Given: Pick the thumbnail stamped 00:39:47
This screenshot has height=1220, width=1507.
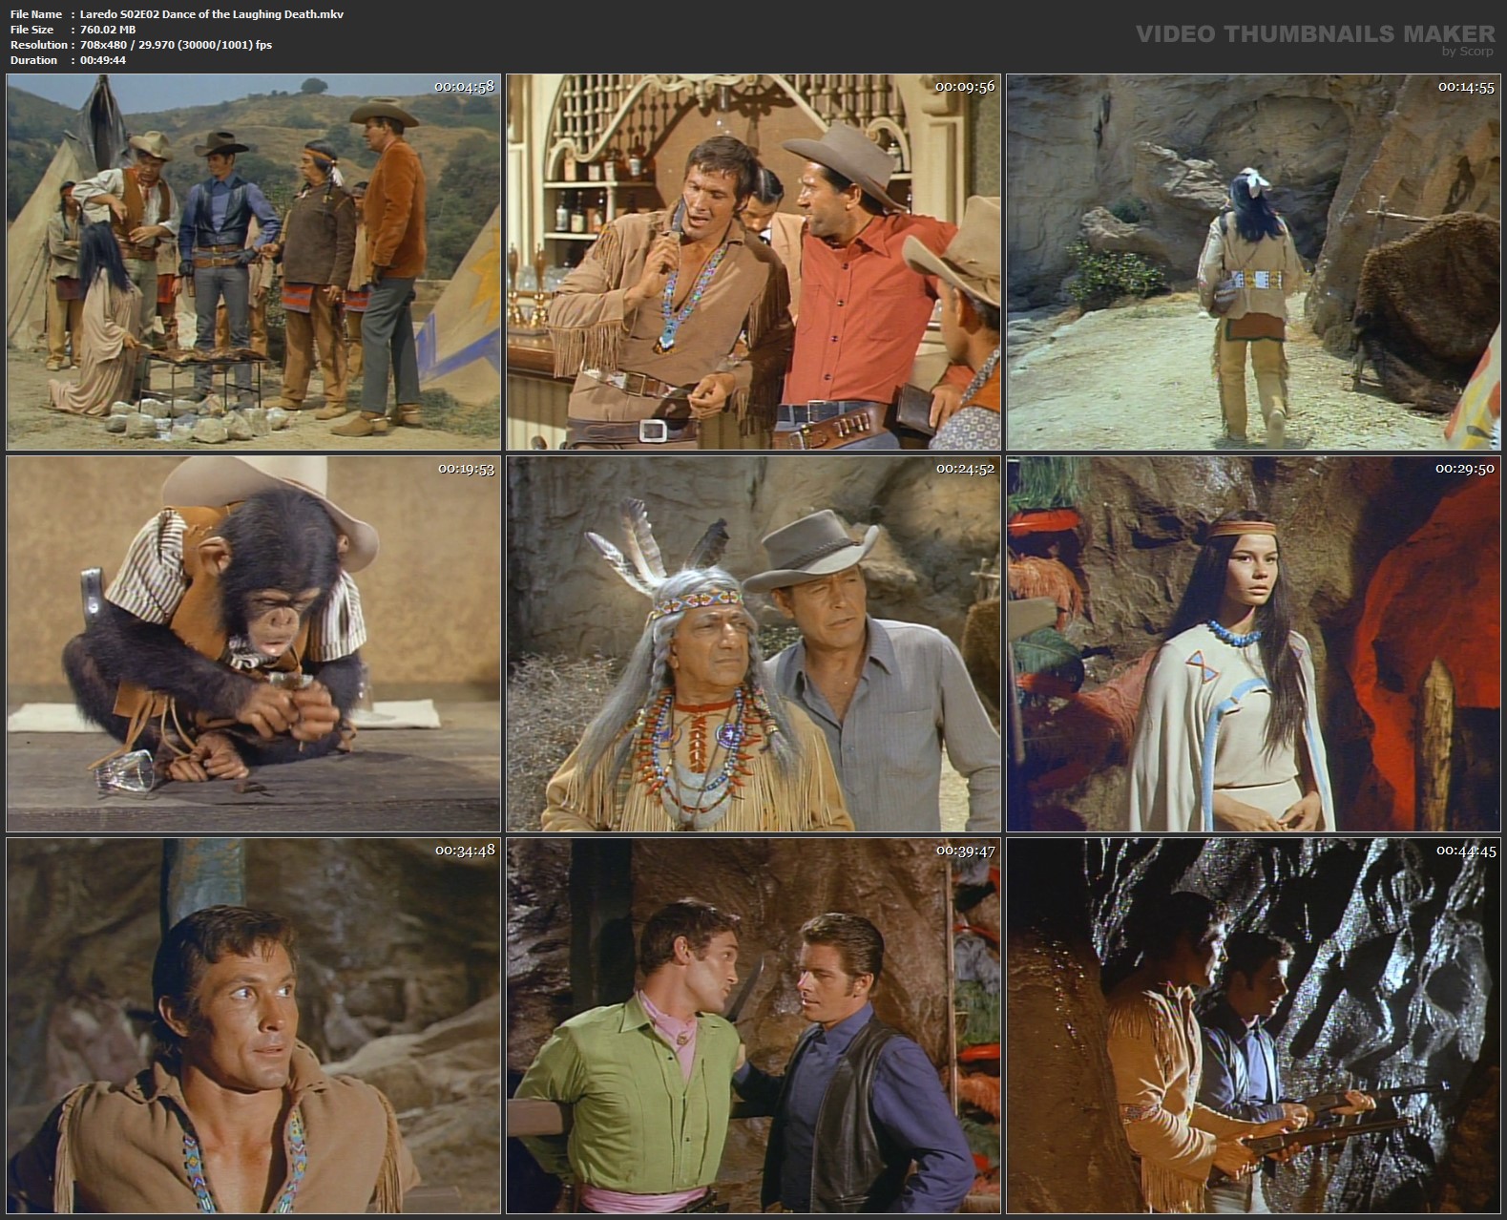Looking at the screenshot, I should (753, 1025).
